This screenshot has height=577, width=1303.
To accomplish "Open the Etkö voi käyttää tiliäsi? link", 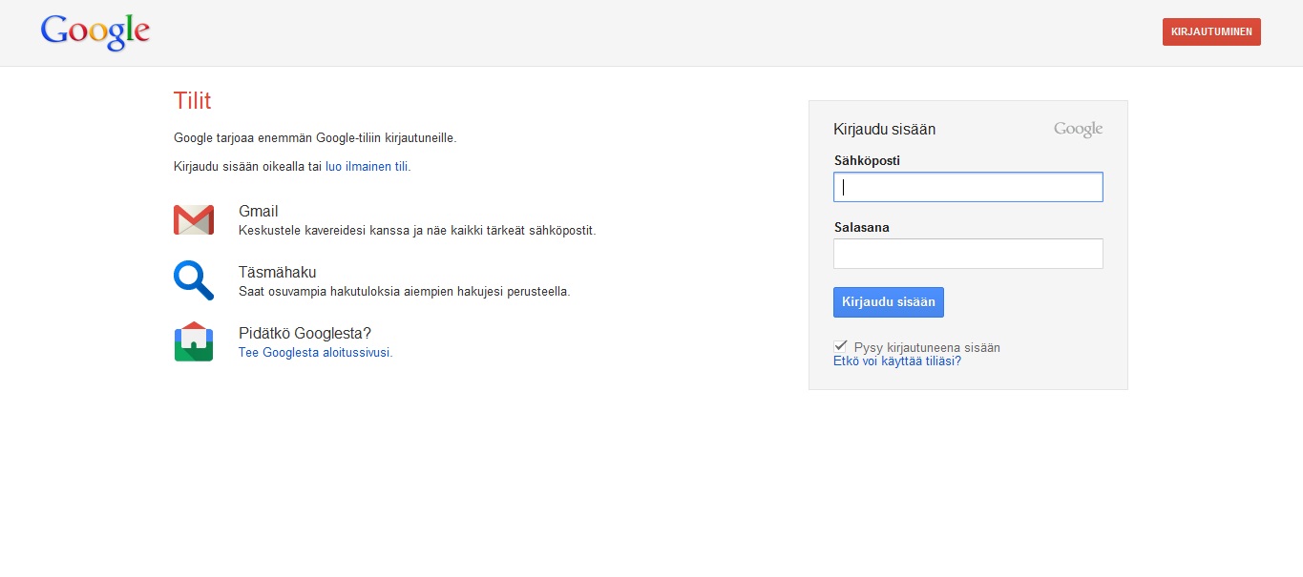I will pyautogui.click(x=897, y=361).
